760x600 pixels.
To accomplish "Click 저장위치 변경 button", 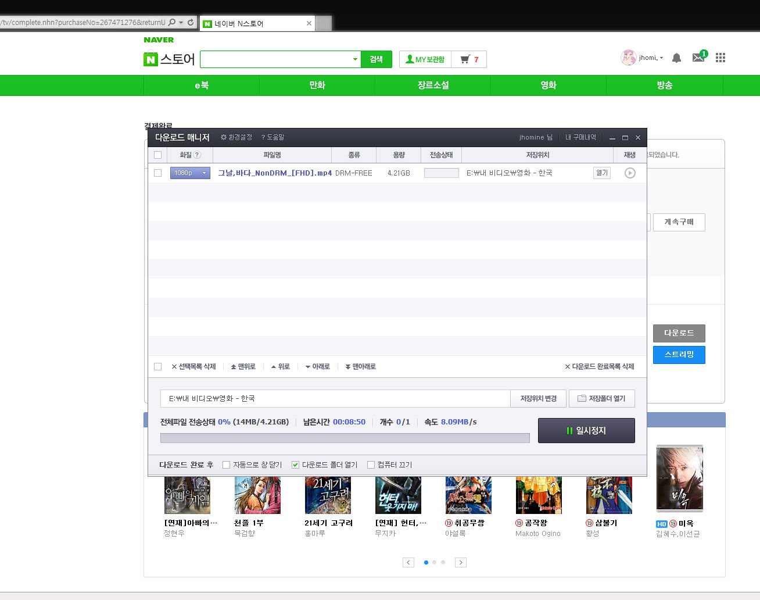I will point(539,398).
